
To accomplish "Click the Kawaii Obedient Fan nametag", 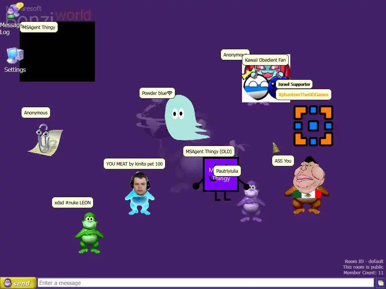I will coord(265,60).
